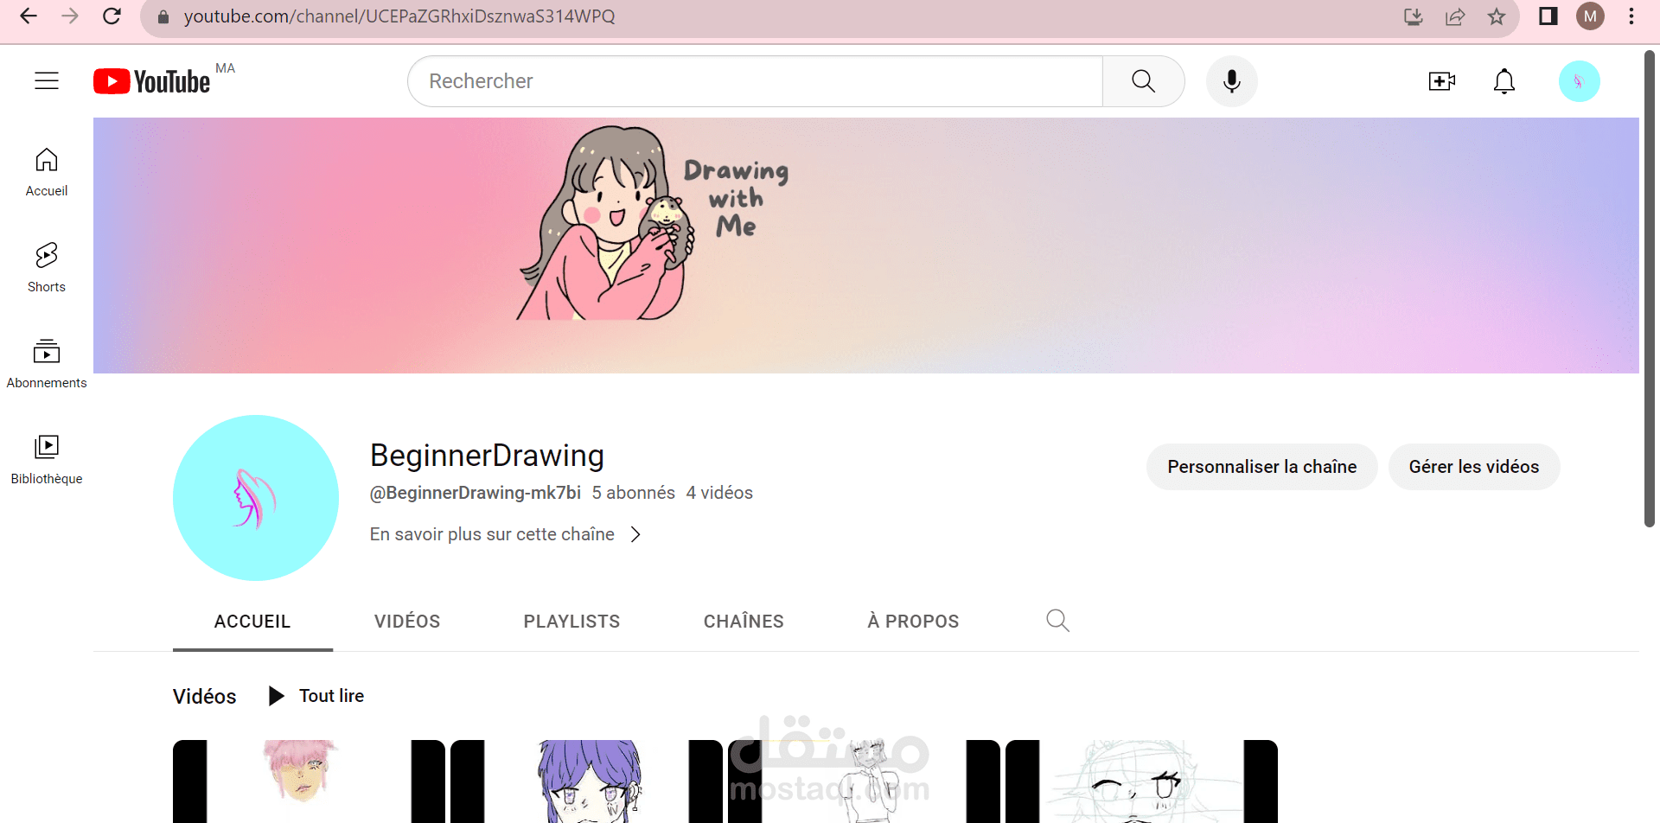Switch to the CHAÎNES tab
Viewport: 1660px width, 823px height.
point(744,621)
